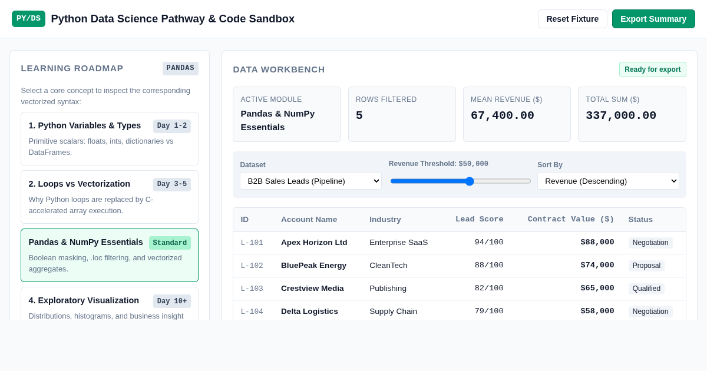Click the Crestview Media account name

pos(312,288)
